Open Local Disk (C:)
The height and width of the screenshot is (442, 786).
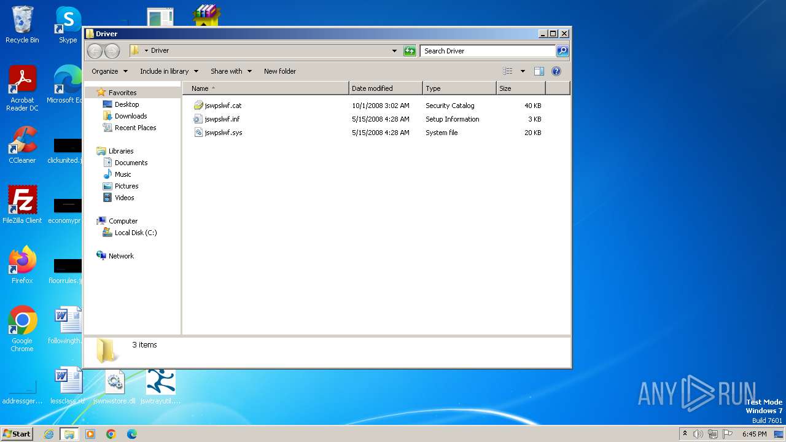pyautogui.click(x=135, y=233)
